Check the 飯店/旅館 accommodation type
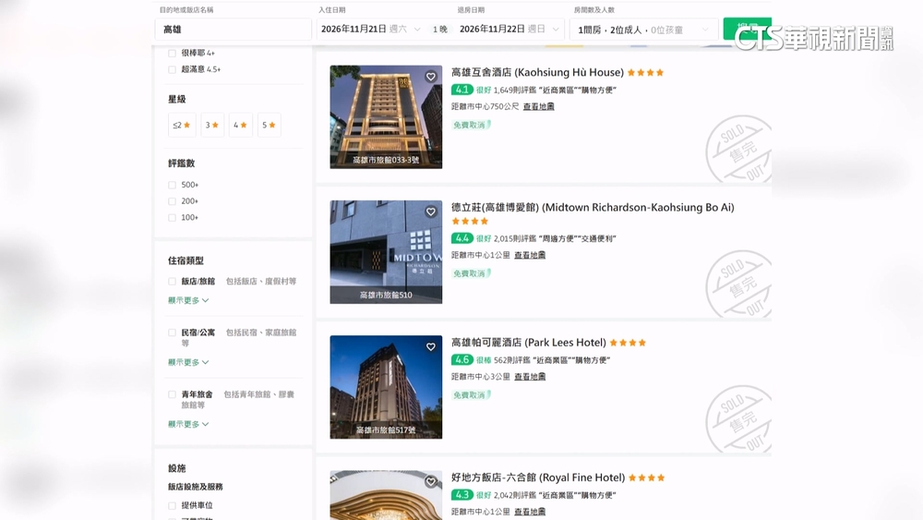This screenshot has width=923, height=520. pos(172,282)
